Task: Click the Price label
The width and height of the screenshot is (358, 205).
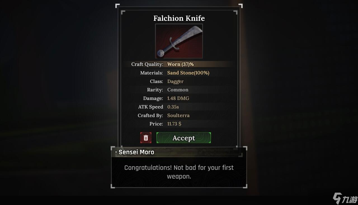Action: pyautogui.click(x=156, y=124)
